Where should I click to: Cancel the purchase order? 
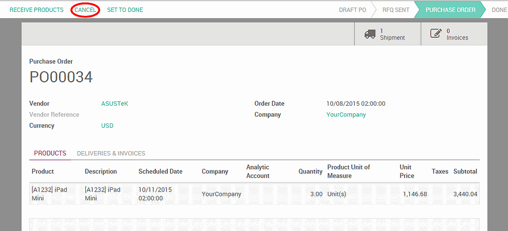(x=85, y=10)
